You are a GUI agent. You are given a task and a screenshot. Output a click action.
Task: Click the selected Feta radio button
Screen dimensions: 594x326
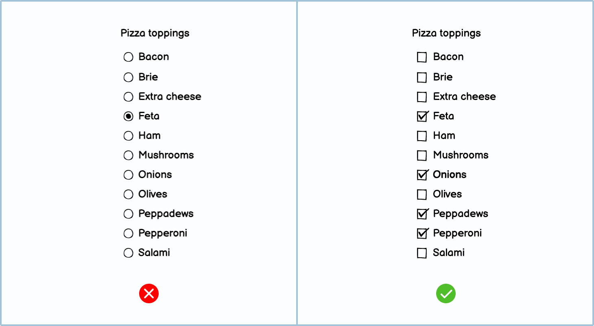point(129,116)
